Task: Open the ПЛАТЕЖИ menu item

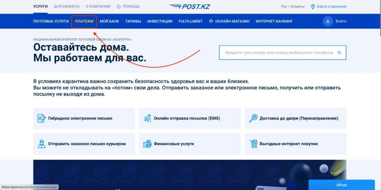Action: point(84,21)
